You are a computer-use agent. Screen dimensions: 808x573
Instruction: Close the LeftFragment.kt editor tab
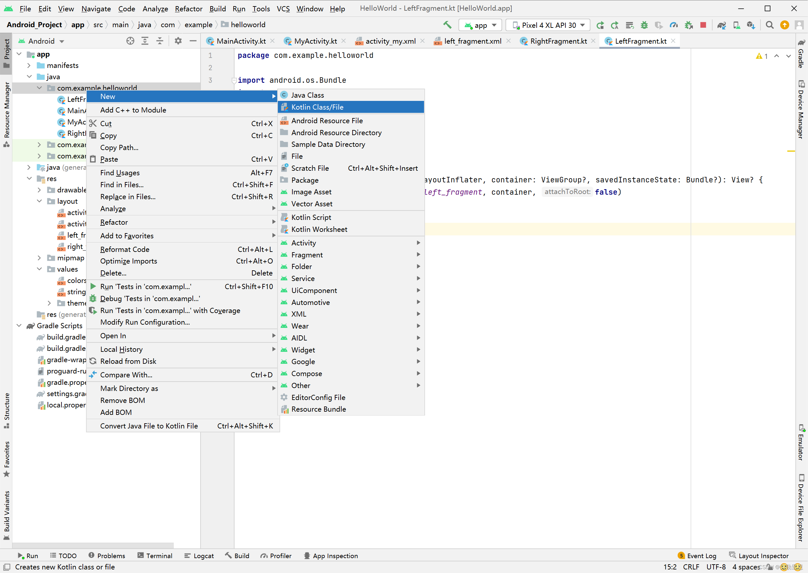[673, 41]
